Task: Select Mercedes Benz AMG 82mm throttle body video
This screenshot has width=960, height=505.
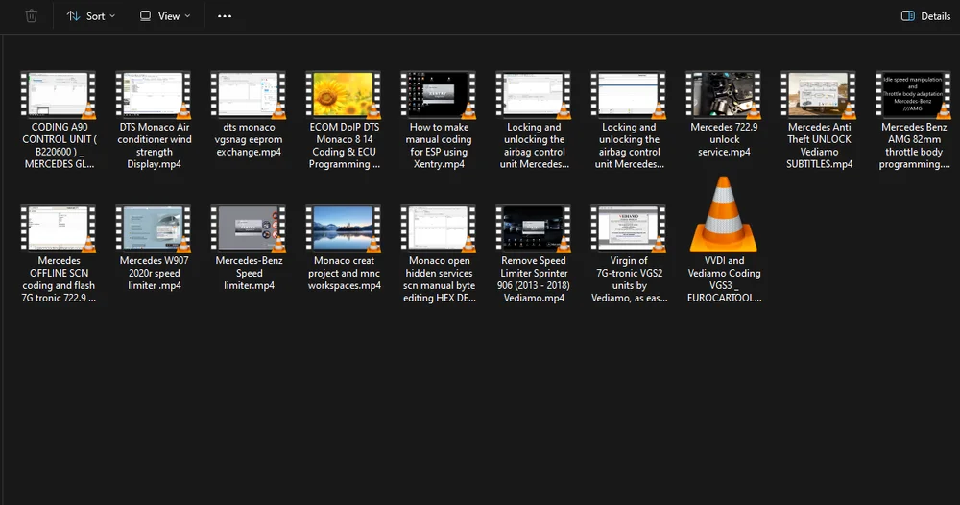Action: 913,95
